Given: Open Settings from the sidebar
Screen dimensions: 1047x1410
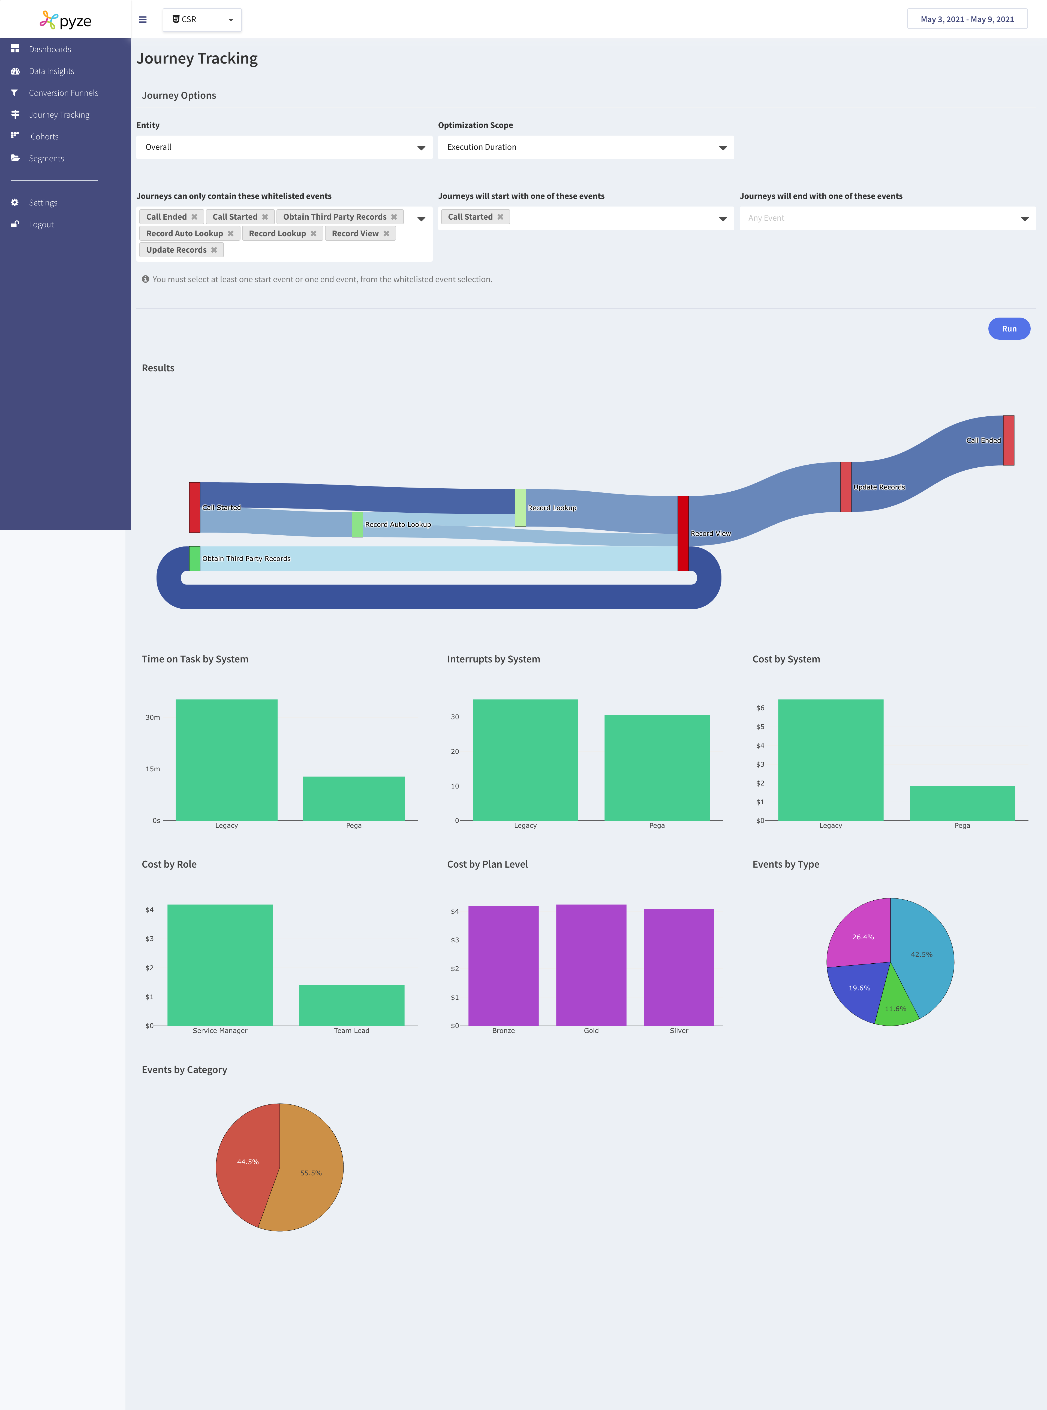Looking at the screenshot, I should tap(43, 203).
